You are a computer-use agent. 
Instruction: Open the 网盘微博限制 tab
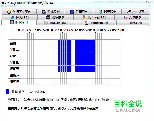pos(56,23)
